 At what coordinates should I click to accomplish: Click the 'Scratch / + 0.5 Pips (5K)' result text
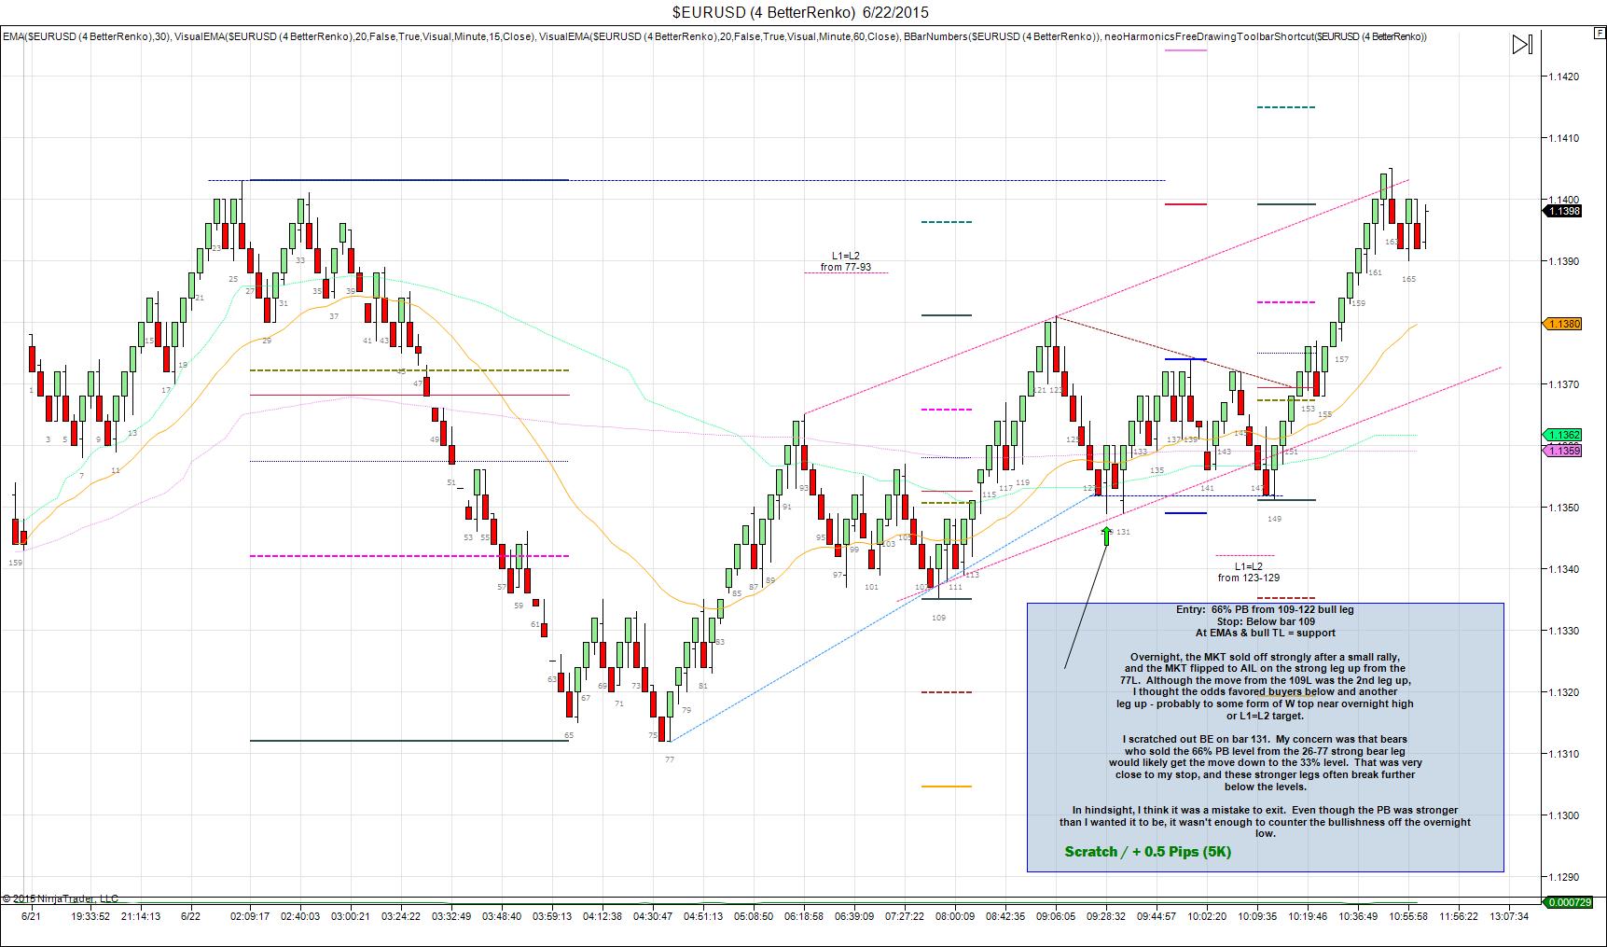click(x=1147, y=851)
